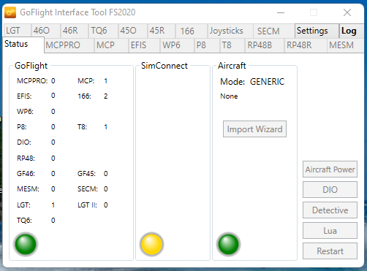Screen dimensions: 367x271
Task: Open the 166 tab
Action: tap(192, 31)
